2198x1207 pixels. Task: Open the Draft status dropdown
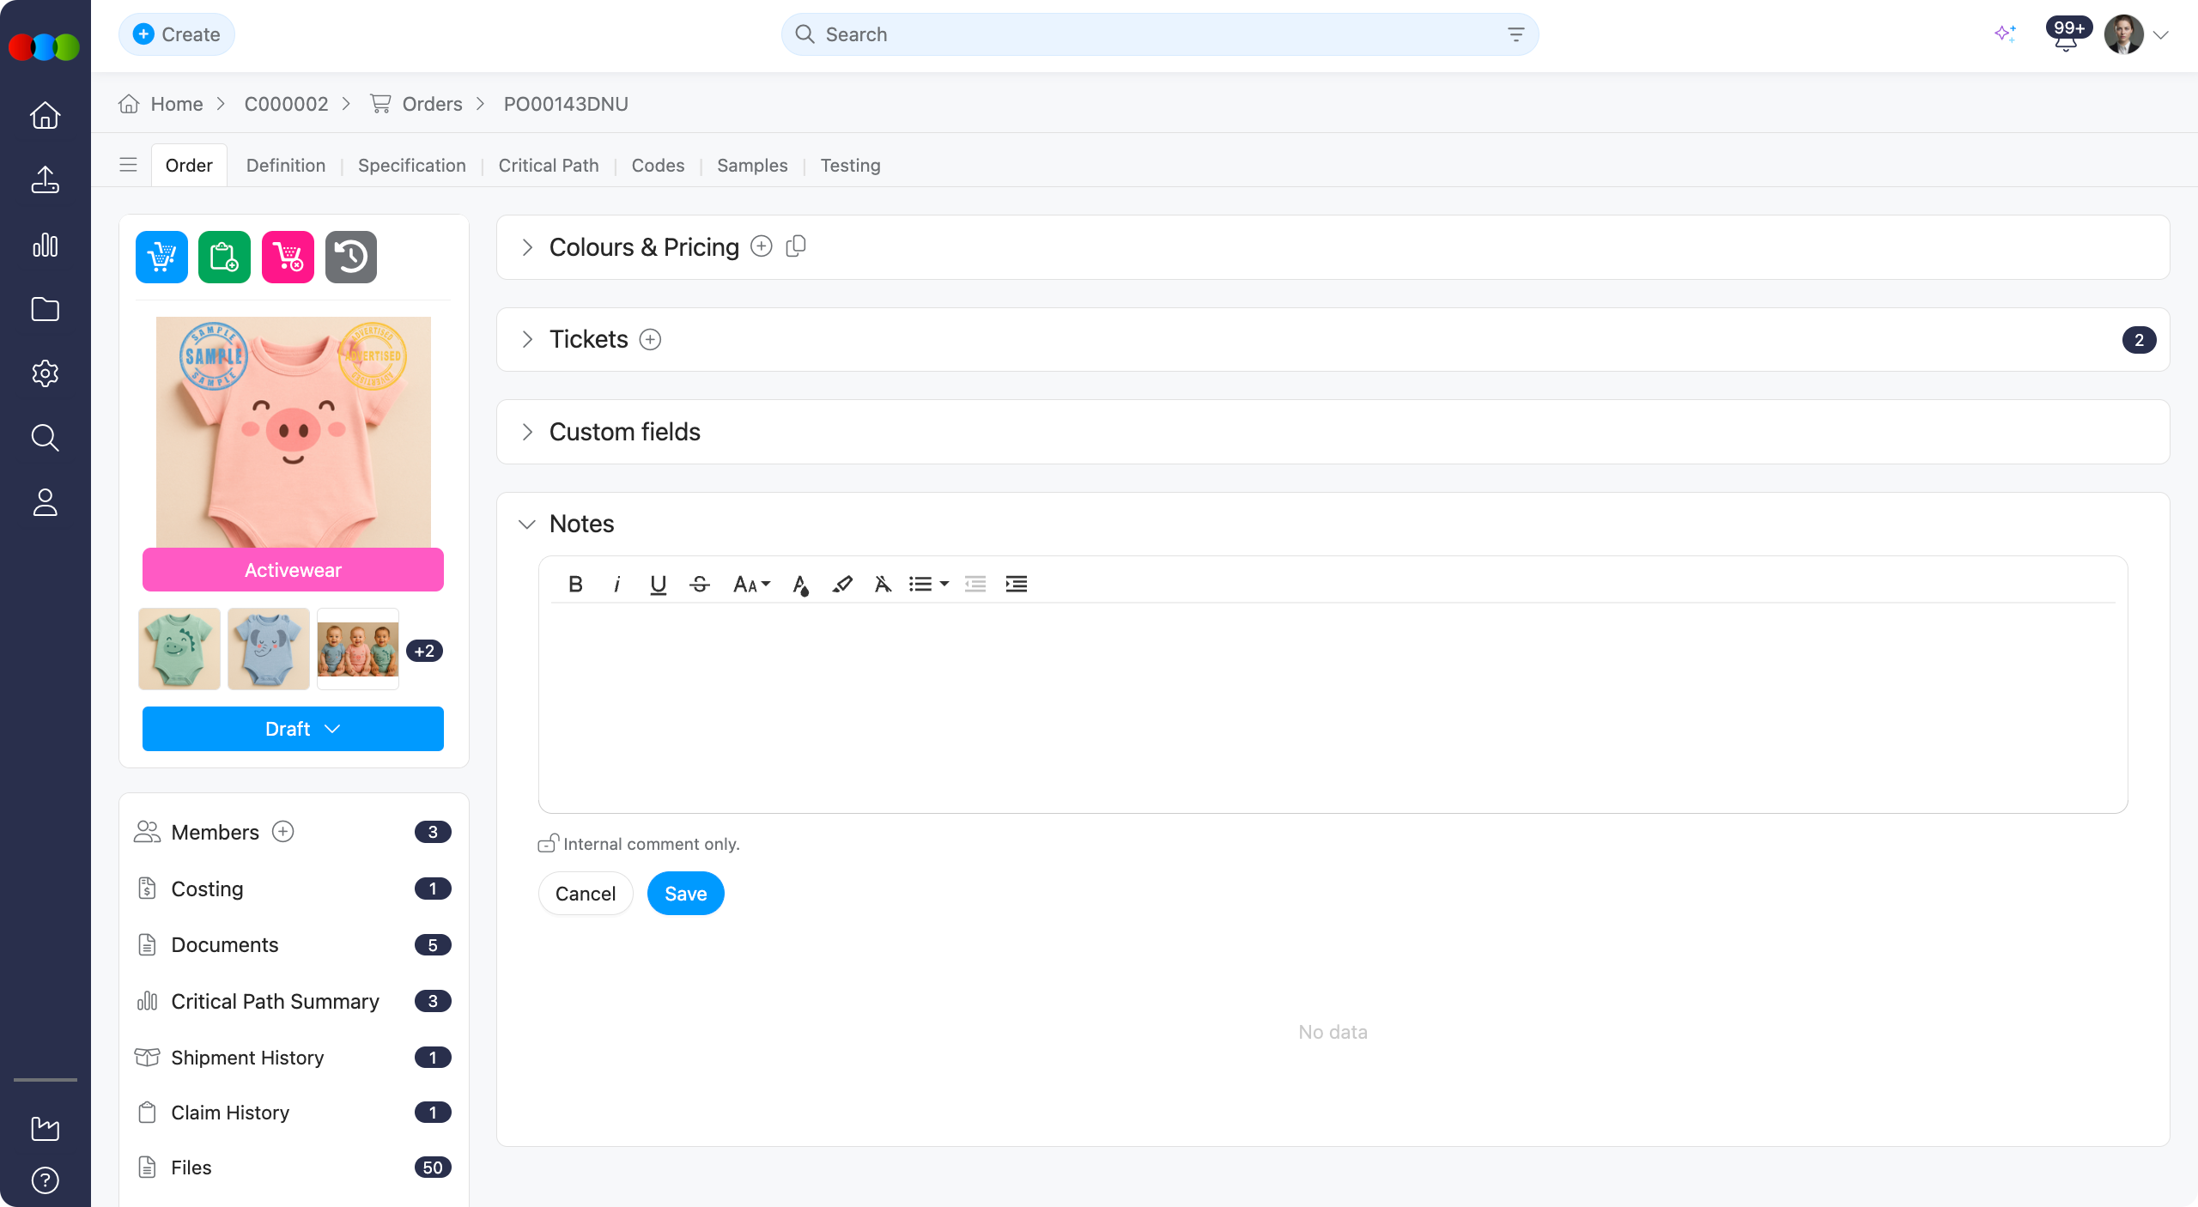[293, 729]
